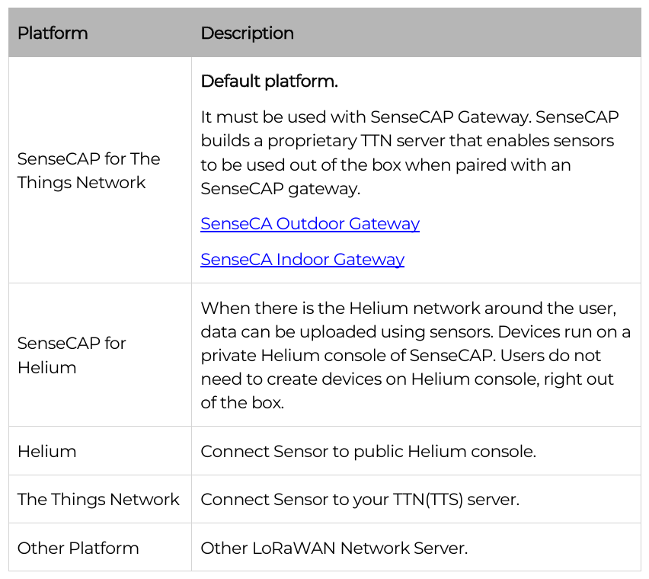Click the 'of the box.' line in Helium description
The width and height of the screenshot is (649, 579).
click(x=242, y=403)
